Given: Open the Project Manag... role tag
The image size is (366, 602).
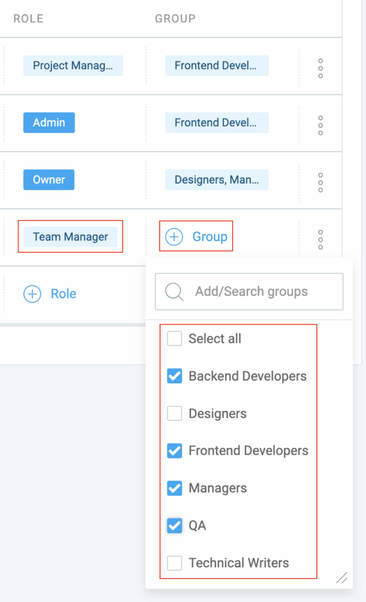Looking at the screenshot, I should pos(73,65).
